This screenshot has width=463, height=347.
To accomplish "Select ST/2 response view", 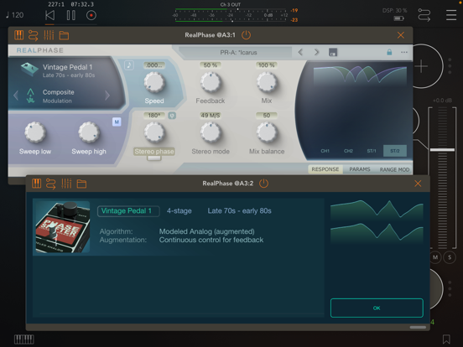I will 395,151.
